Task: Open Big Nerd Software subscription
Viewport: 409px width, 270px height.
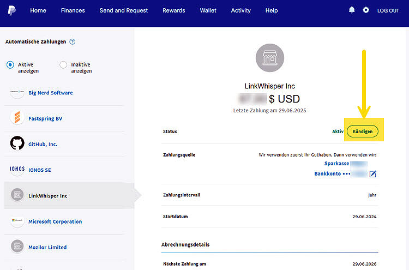Action: pyautogui.click(x=51, y=93)
